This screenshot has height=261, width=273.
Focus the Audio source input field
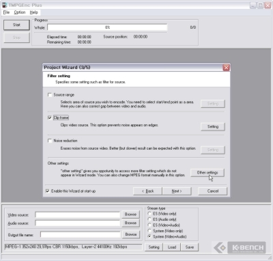[78, 223]
